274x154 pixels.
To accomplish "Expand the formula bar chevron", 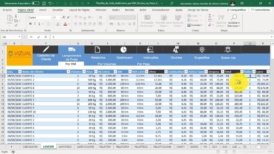I will pos(272,37).
